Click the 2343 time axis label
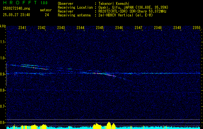203x129 pixels. click(61, 28)
